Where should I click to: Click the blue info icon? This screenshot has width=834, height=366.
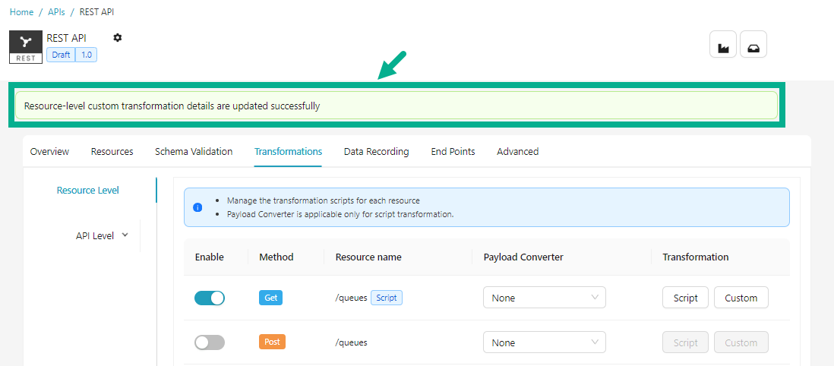pos(197,207)
